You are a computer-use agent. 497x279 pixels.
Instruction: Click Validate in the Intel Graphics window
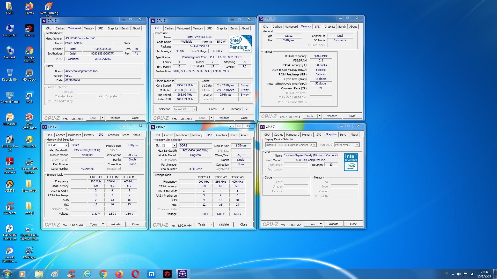tap(333, 224)
